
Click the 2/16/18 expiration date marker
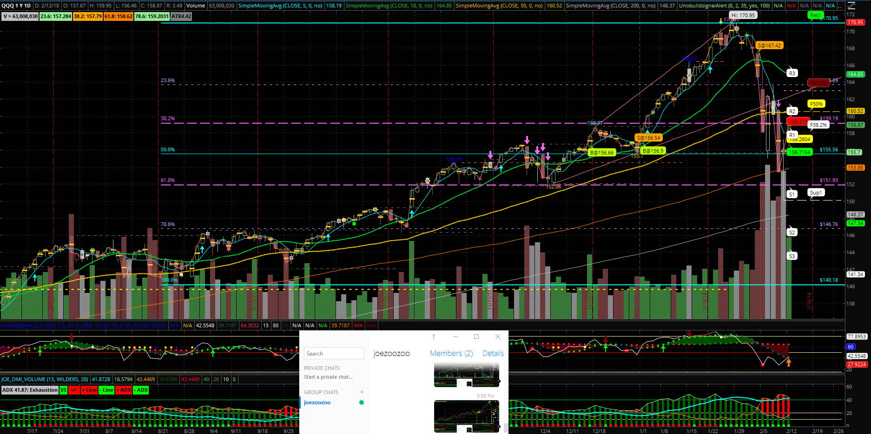(x=809, y=301)
